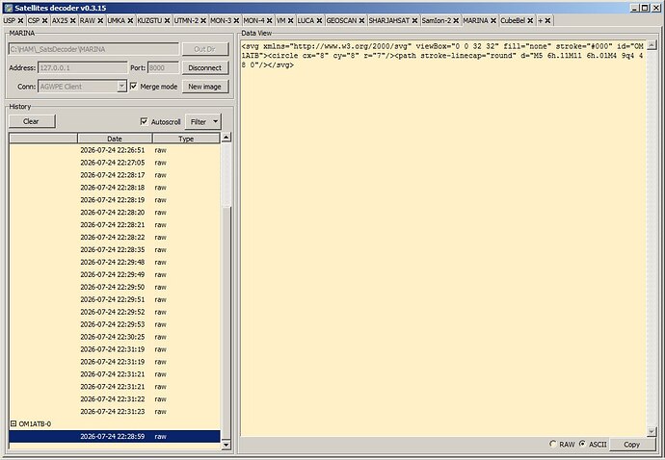This screenshot has height=460, width=665.
Task: Open the Filter dropdown button
Action: tap(203, 122)
